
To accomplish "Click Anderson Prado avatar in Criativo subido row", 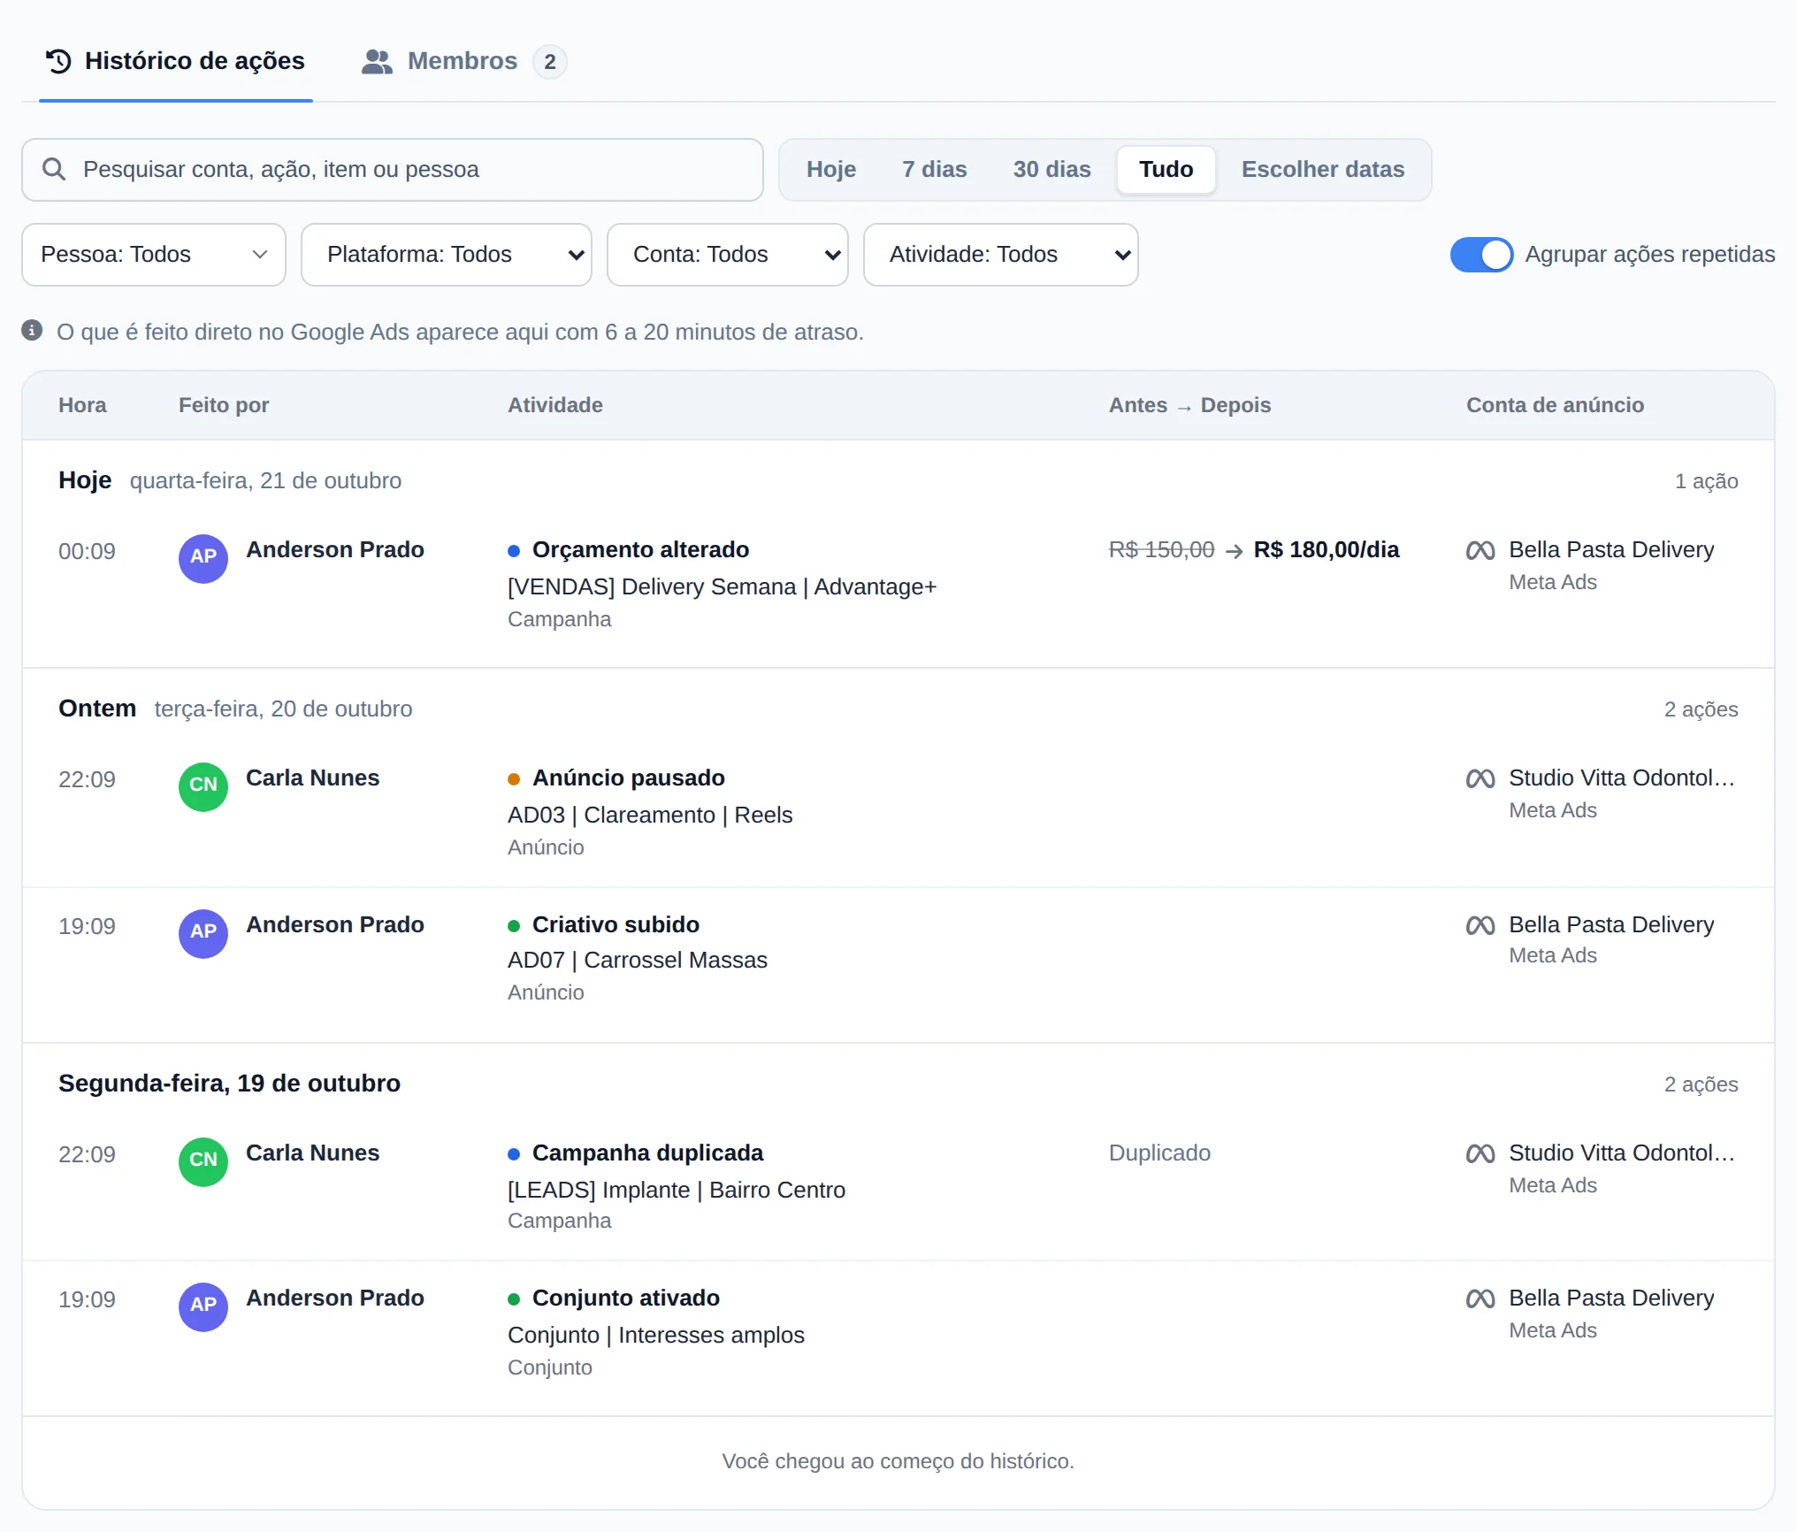I will coord(203,933).
